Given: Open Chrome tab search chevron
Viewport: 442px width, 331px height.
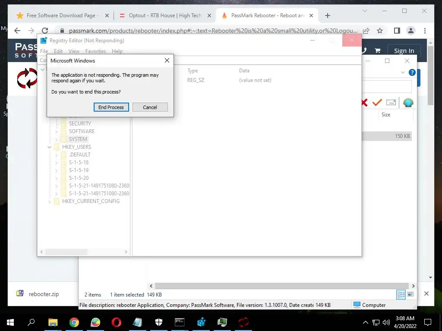Looking at the screenshot, I should 364,11.
